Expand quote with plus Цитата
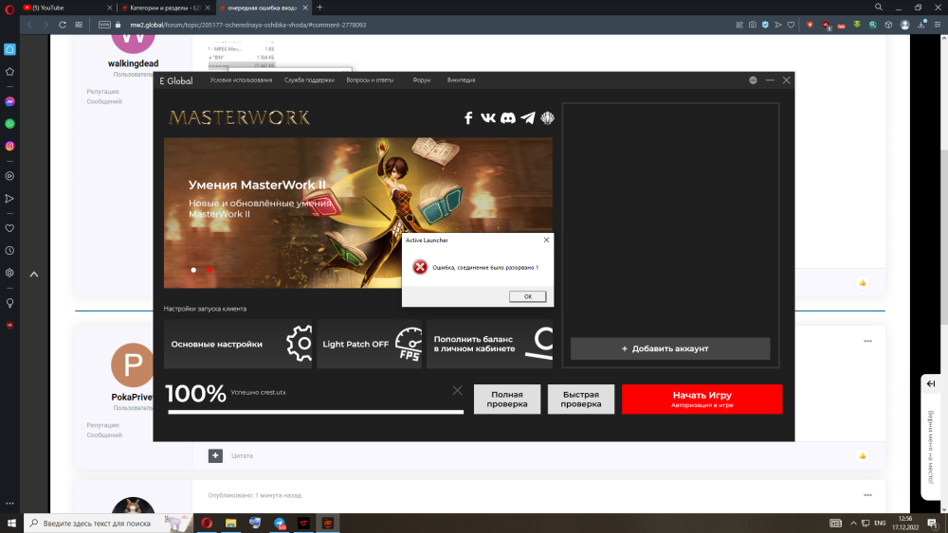The width and height of the screenshot is (948, 533). point(215,455)
